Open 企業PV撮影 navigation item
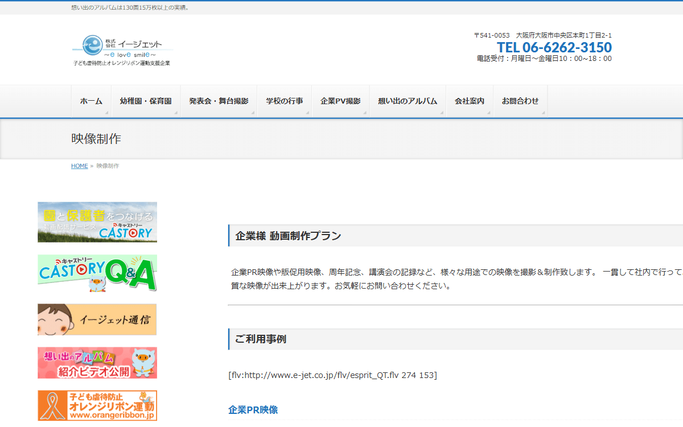683x427 pixels. 340,101
